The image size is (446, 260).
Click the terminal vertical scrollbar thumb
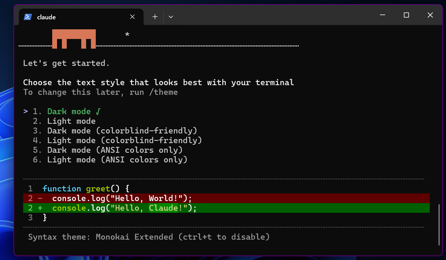(439, 224)
